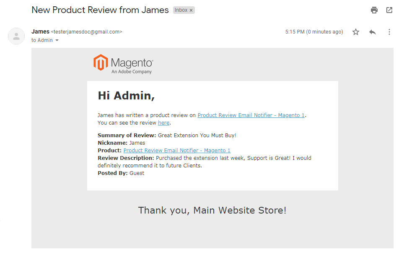Click the 'Posted By: Guest' line

click(121, 173)
